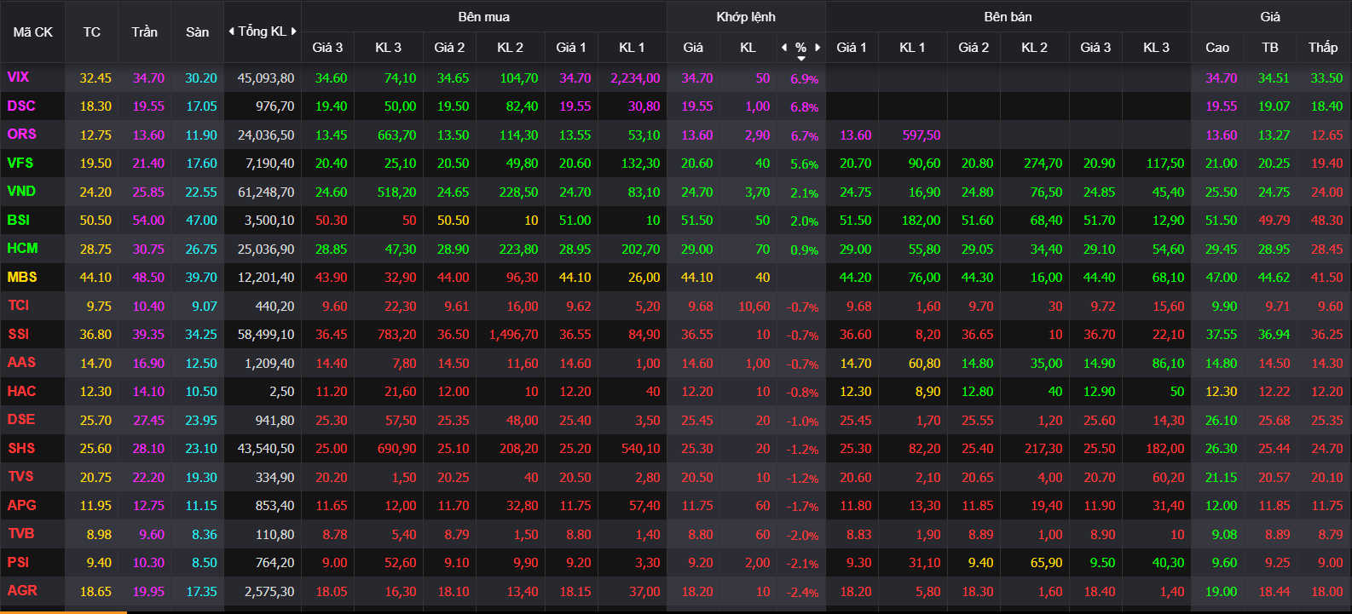The height and width of the screenshot is (614, 1352).
Task: Sort by the Mã CK column header
Action: pyautogui.click(x=33, y=32)
